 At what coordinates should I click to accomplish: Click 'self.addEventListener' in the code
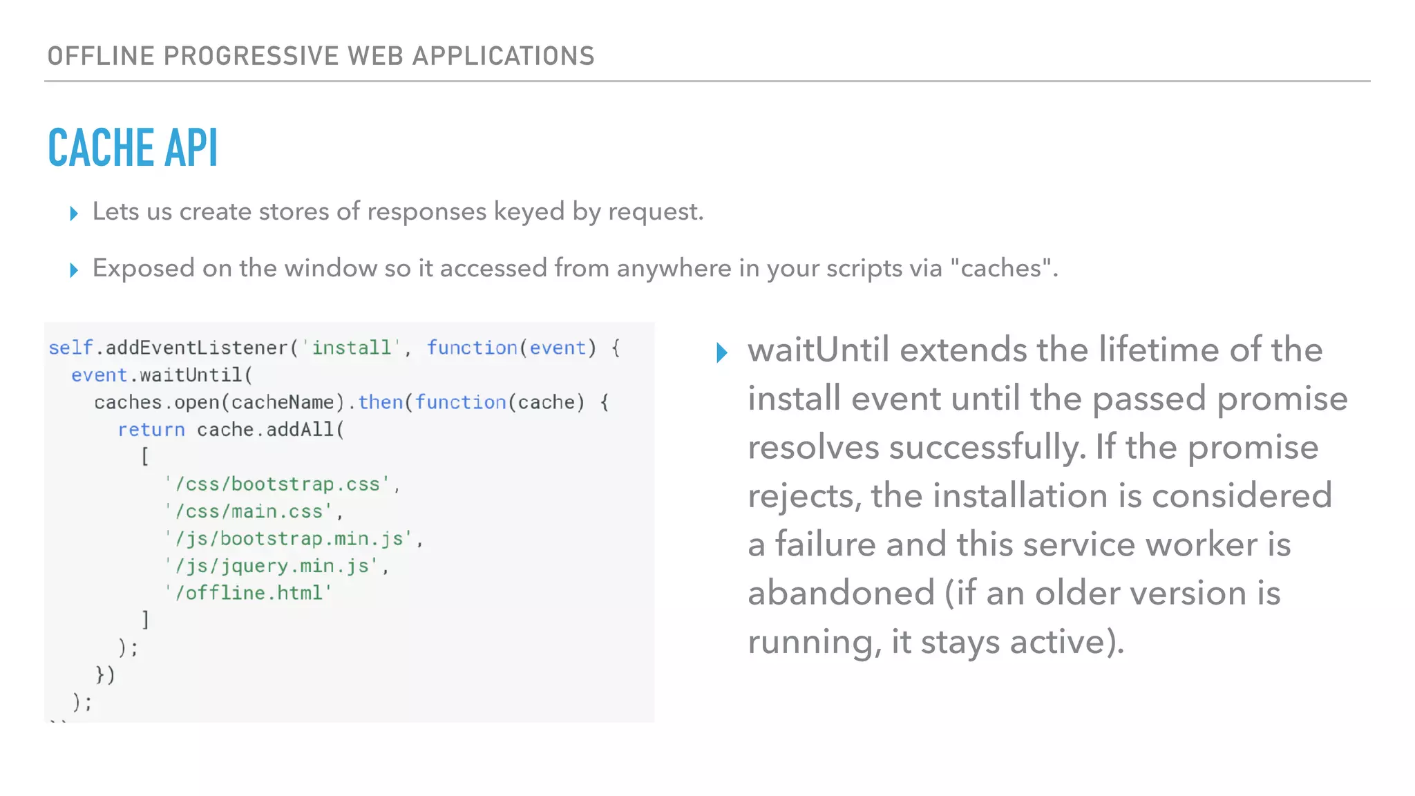[x=167, y=348]
